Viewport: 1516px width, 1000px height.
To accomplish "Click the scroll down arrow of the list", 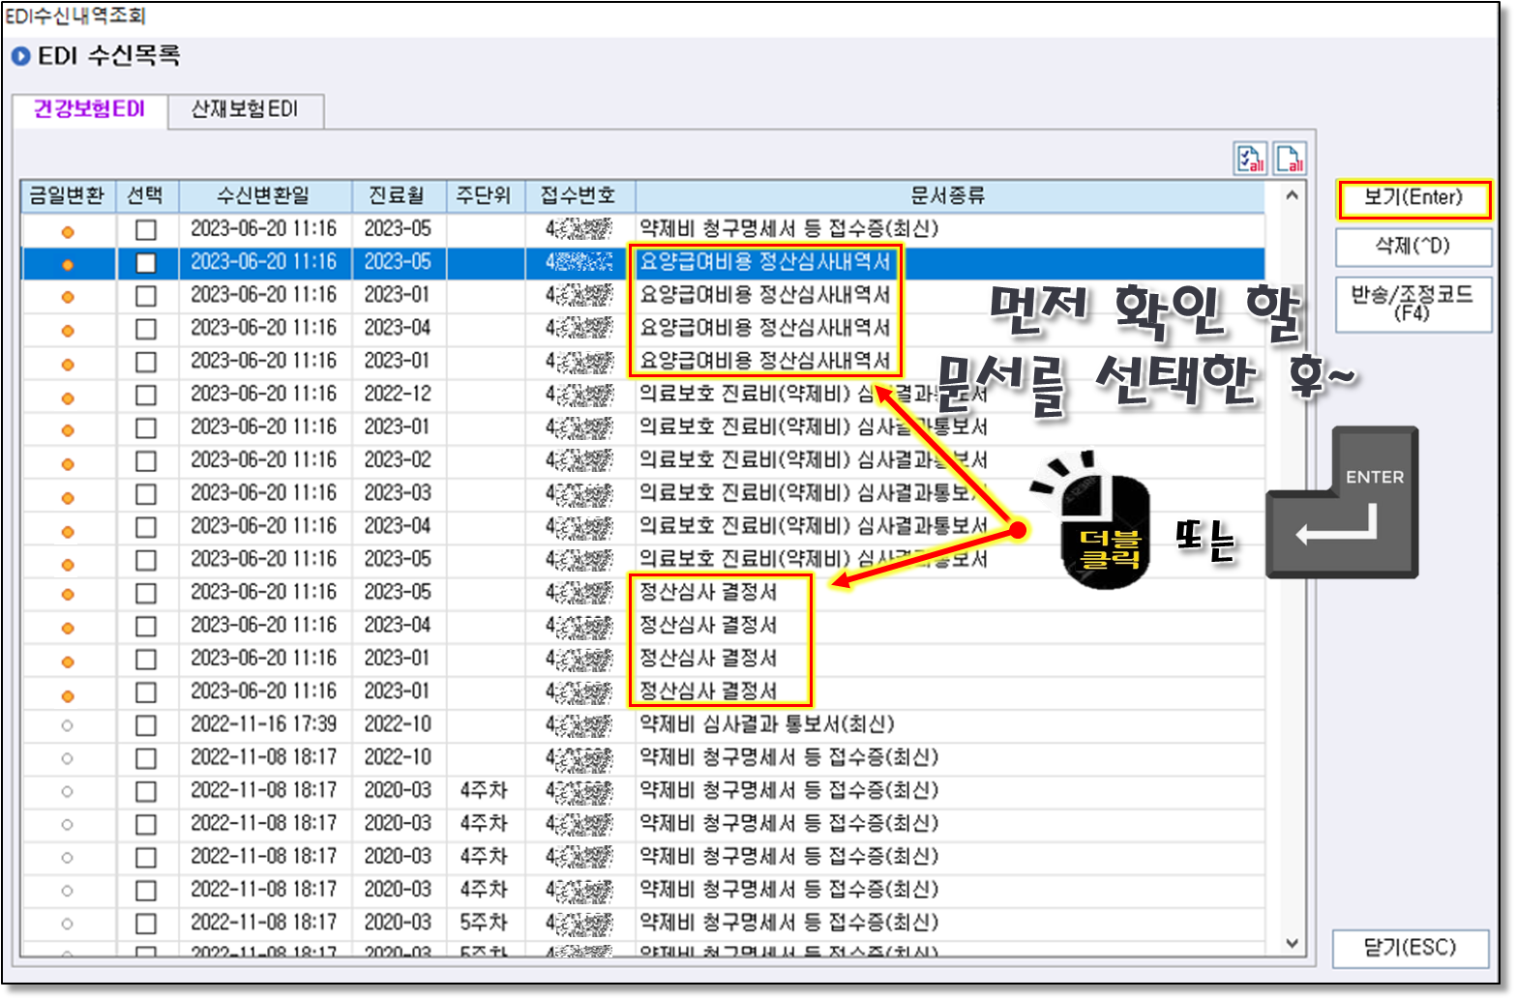I will (x=1292, y=943).
